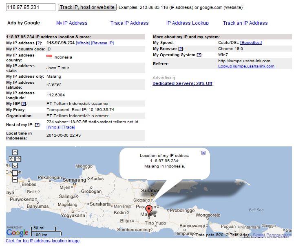294x246 pixels.
Task: Open help link for My Browser
Action: [181, 49]
